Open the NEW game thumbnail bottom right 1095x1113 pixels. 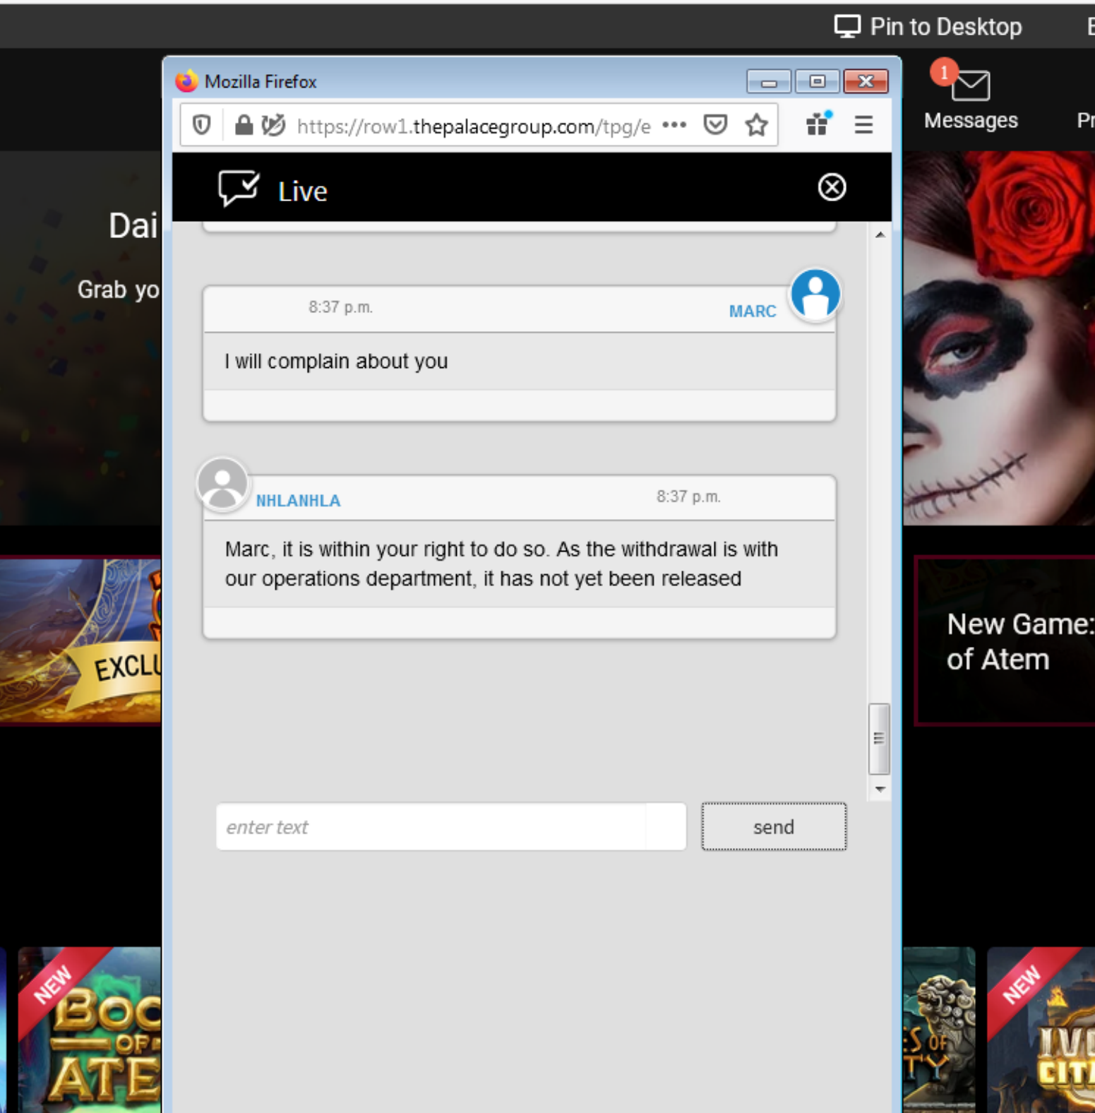click(1041, 1030)
